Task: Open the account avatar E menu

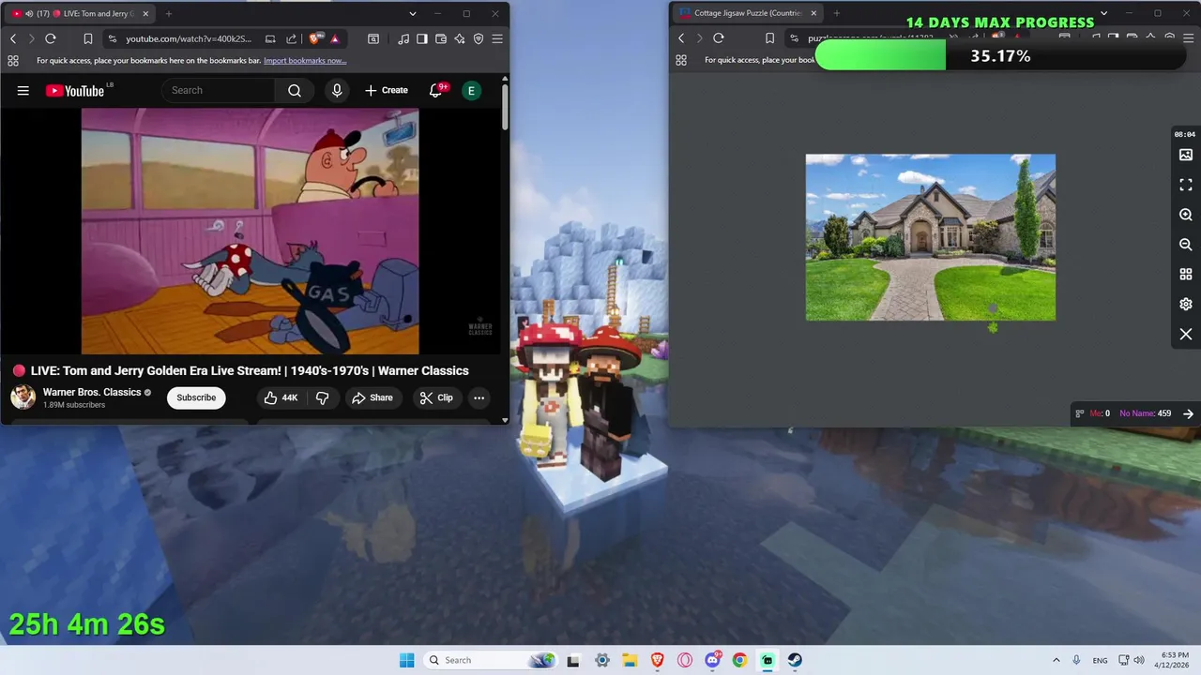Action: 471,90
